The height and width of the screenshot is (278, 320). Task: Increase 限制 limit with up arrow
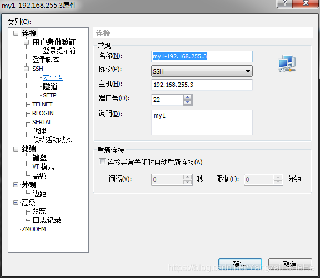pos(278,177)
